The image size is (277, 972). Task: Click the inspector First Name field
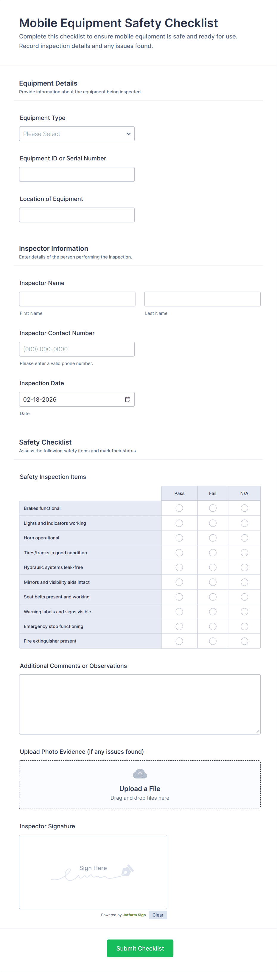tap(77, 299)
